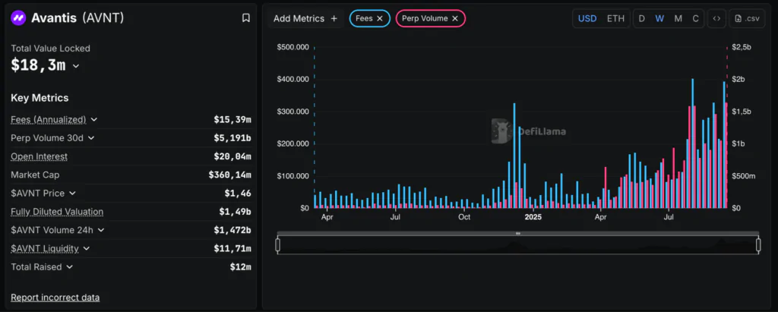Click the Avantis purple logo icon
Viewport: 778px width, 312px height.
pos(19,17)
